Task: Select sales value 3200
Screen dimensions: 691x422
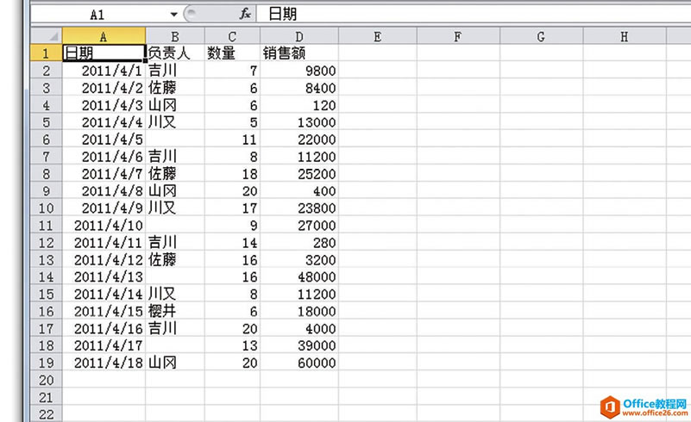Action: pos(299,259)
